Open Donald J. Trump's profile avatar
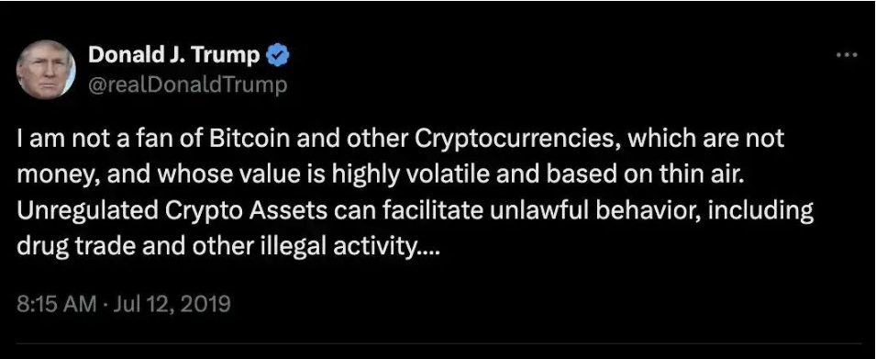The image size is (876, 359). click(x=46, y=70)
